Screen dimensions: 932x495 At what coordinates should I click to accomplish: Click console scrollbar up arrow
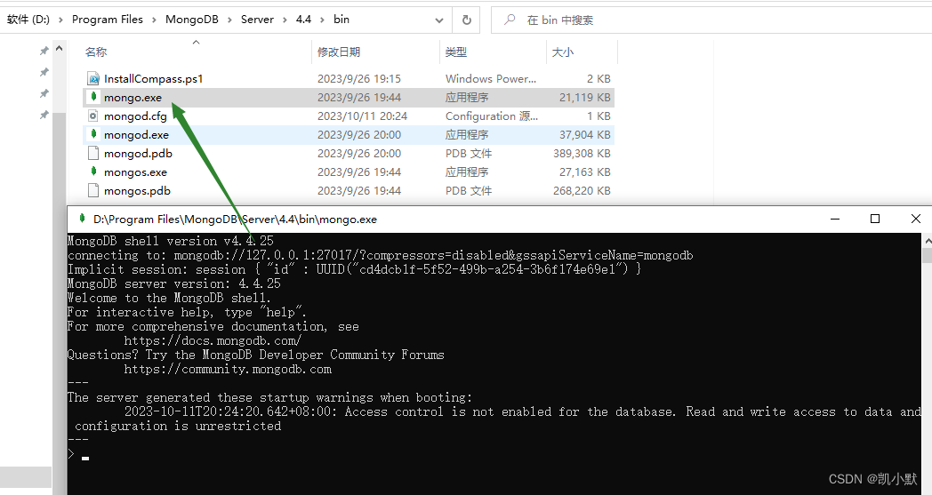coord(928,241)
